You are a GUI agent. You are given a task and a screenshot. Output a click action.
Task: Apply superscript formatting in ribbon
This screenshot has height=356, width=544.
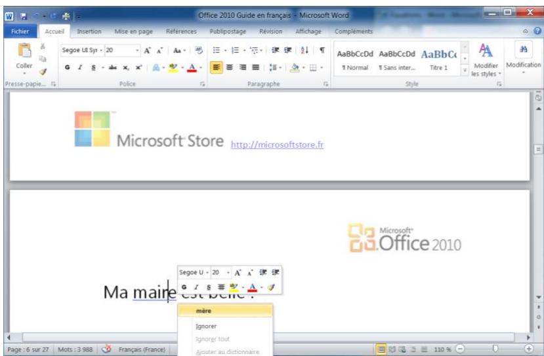[x=138, y=68]
